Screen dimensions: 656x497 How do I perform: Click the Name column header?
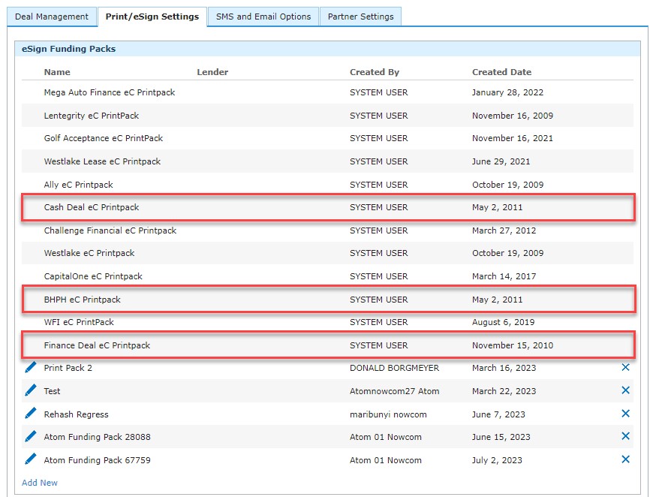coord(57,72)
